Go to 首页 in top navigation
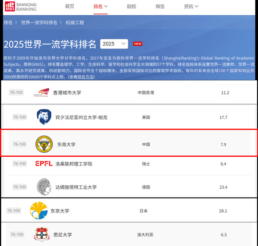 (x=69, y=6)
